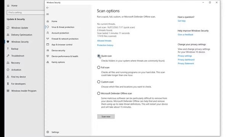Image resolution: width=244 pixels, height=137 pixels.
Task: Open App & browser control page
Action: tap(62, 45)
